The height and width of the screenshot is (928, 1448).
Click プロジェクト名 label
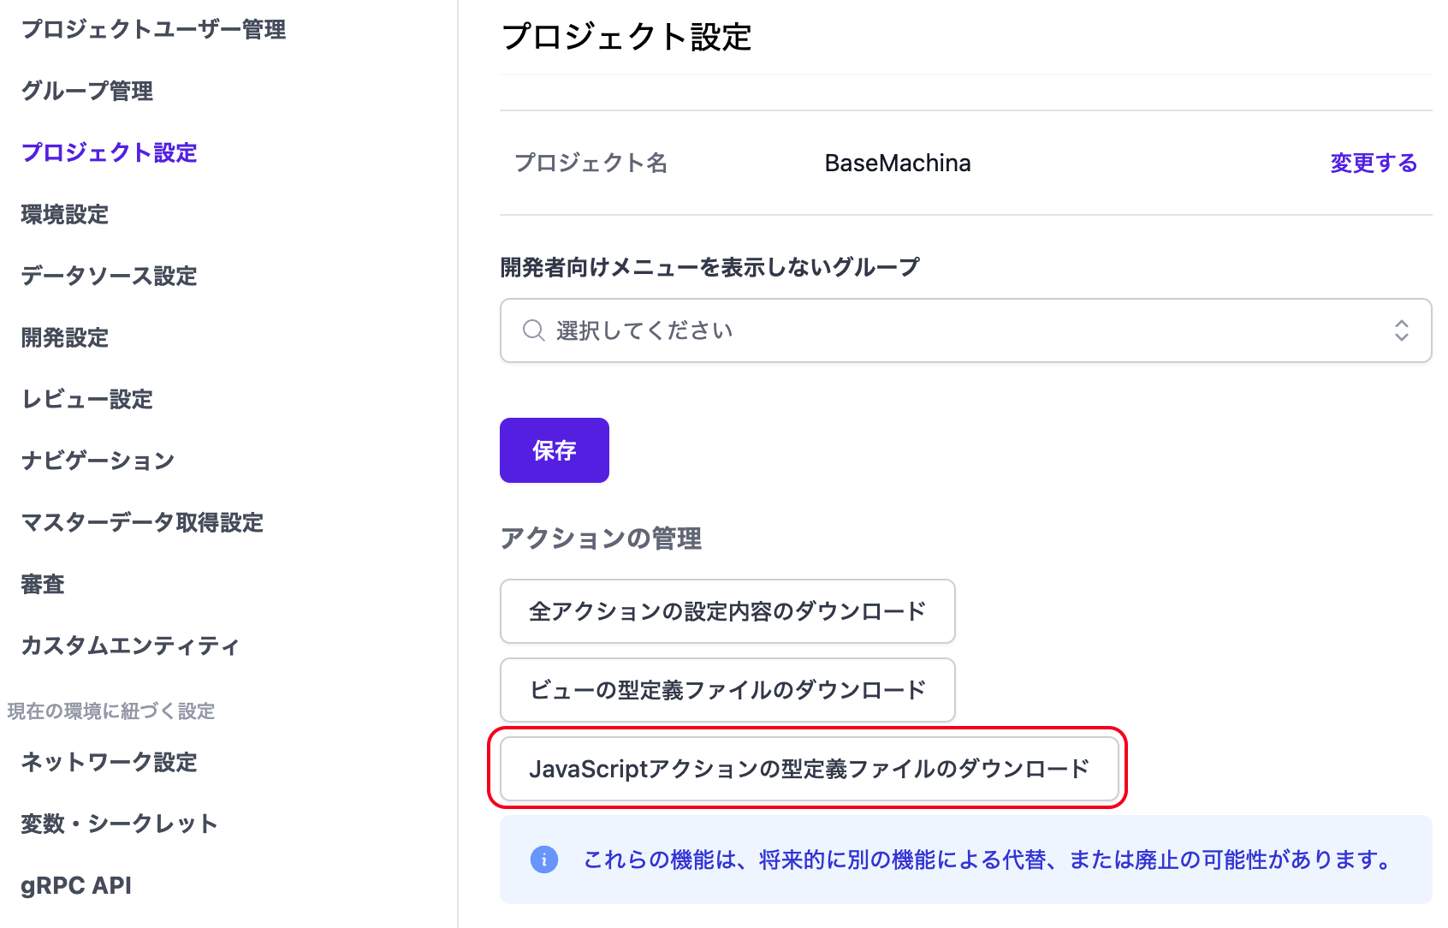coord(590,163)
